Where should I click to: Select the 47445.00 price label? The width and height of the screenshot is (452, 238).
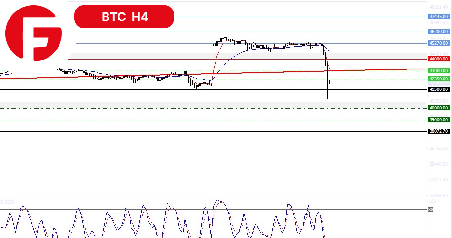pyautogui.click(x=438, y=17)
